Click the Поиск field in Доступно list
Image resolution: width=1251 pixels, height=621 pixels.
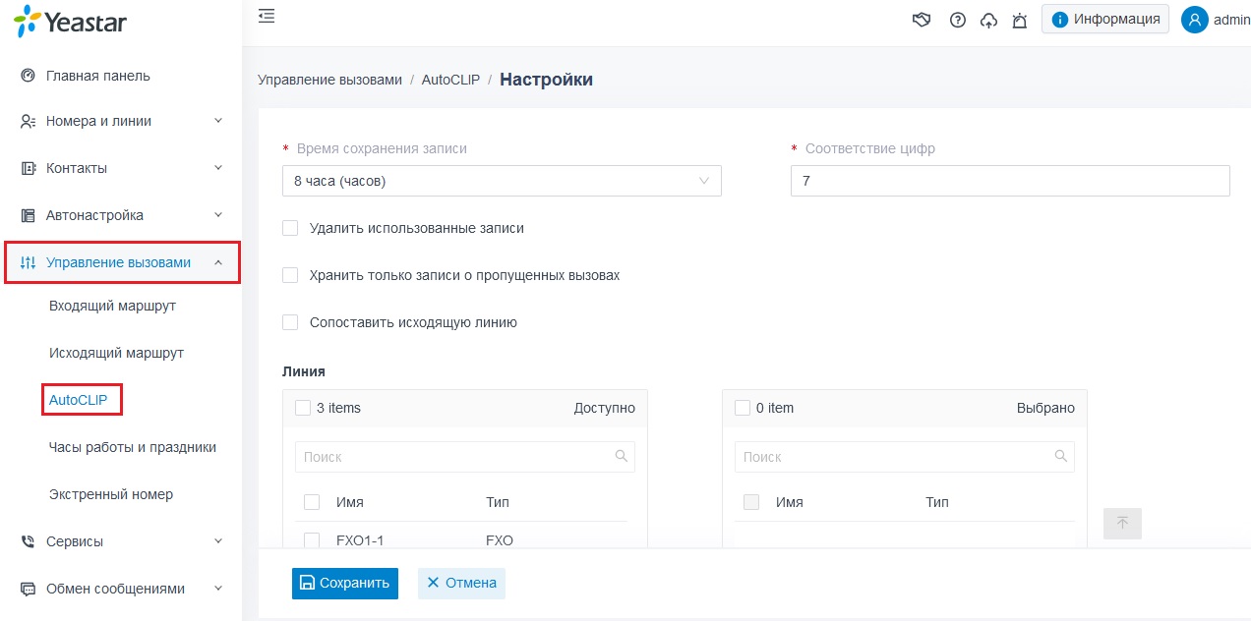465,457
